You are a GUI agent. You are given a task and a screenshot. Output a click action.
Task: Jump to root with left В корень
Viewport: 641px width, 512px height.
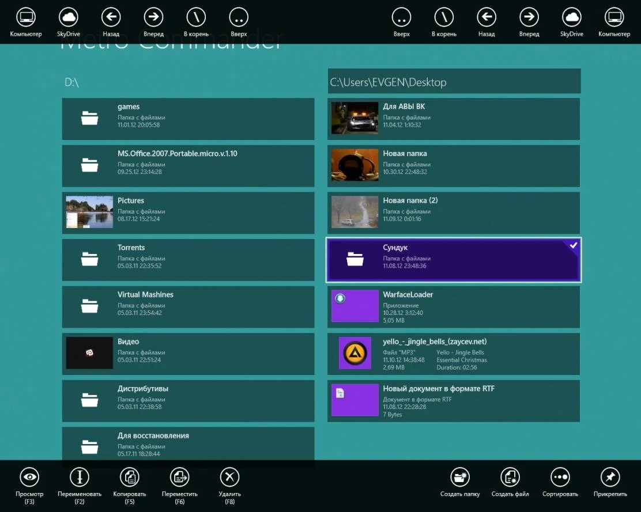click(x=196, y=17)
